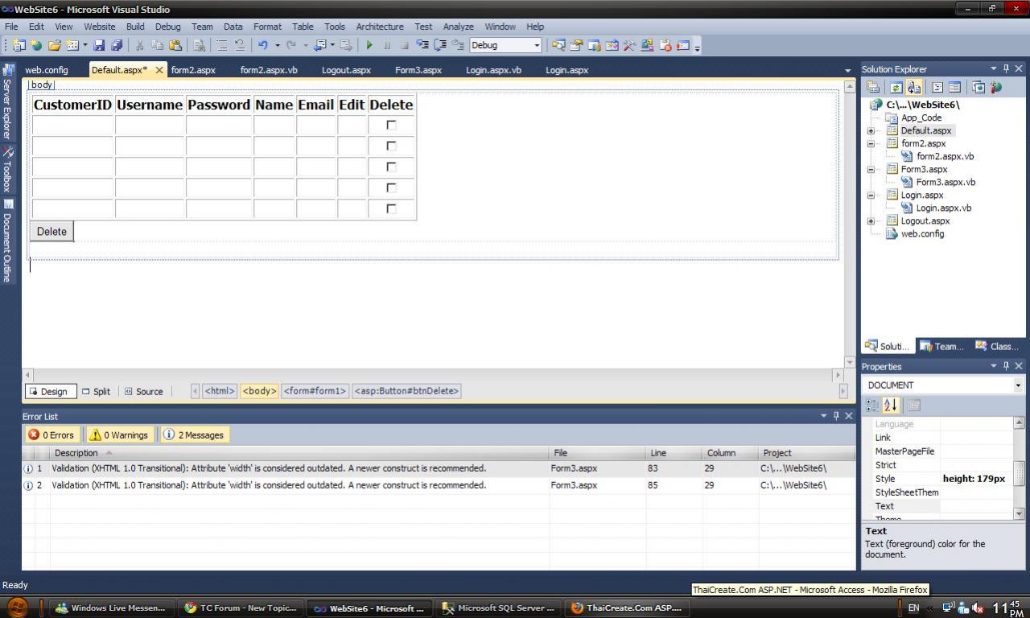The width and height of the screenshot is (1030, 618).
Task: Toggle the 0 Errors filter
Action: pos(51,435)
